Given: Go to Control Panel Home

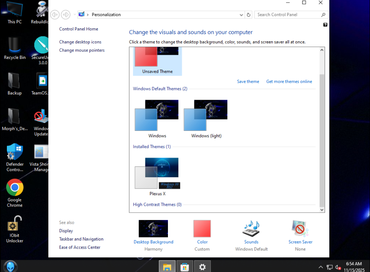Looking at the screenshot, I should 79,29.
